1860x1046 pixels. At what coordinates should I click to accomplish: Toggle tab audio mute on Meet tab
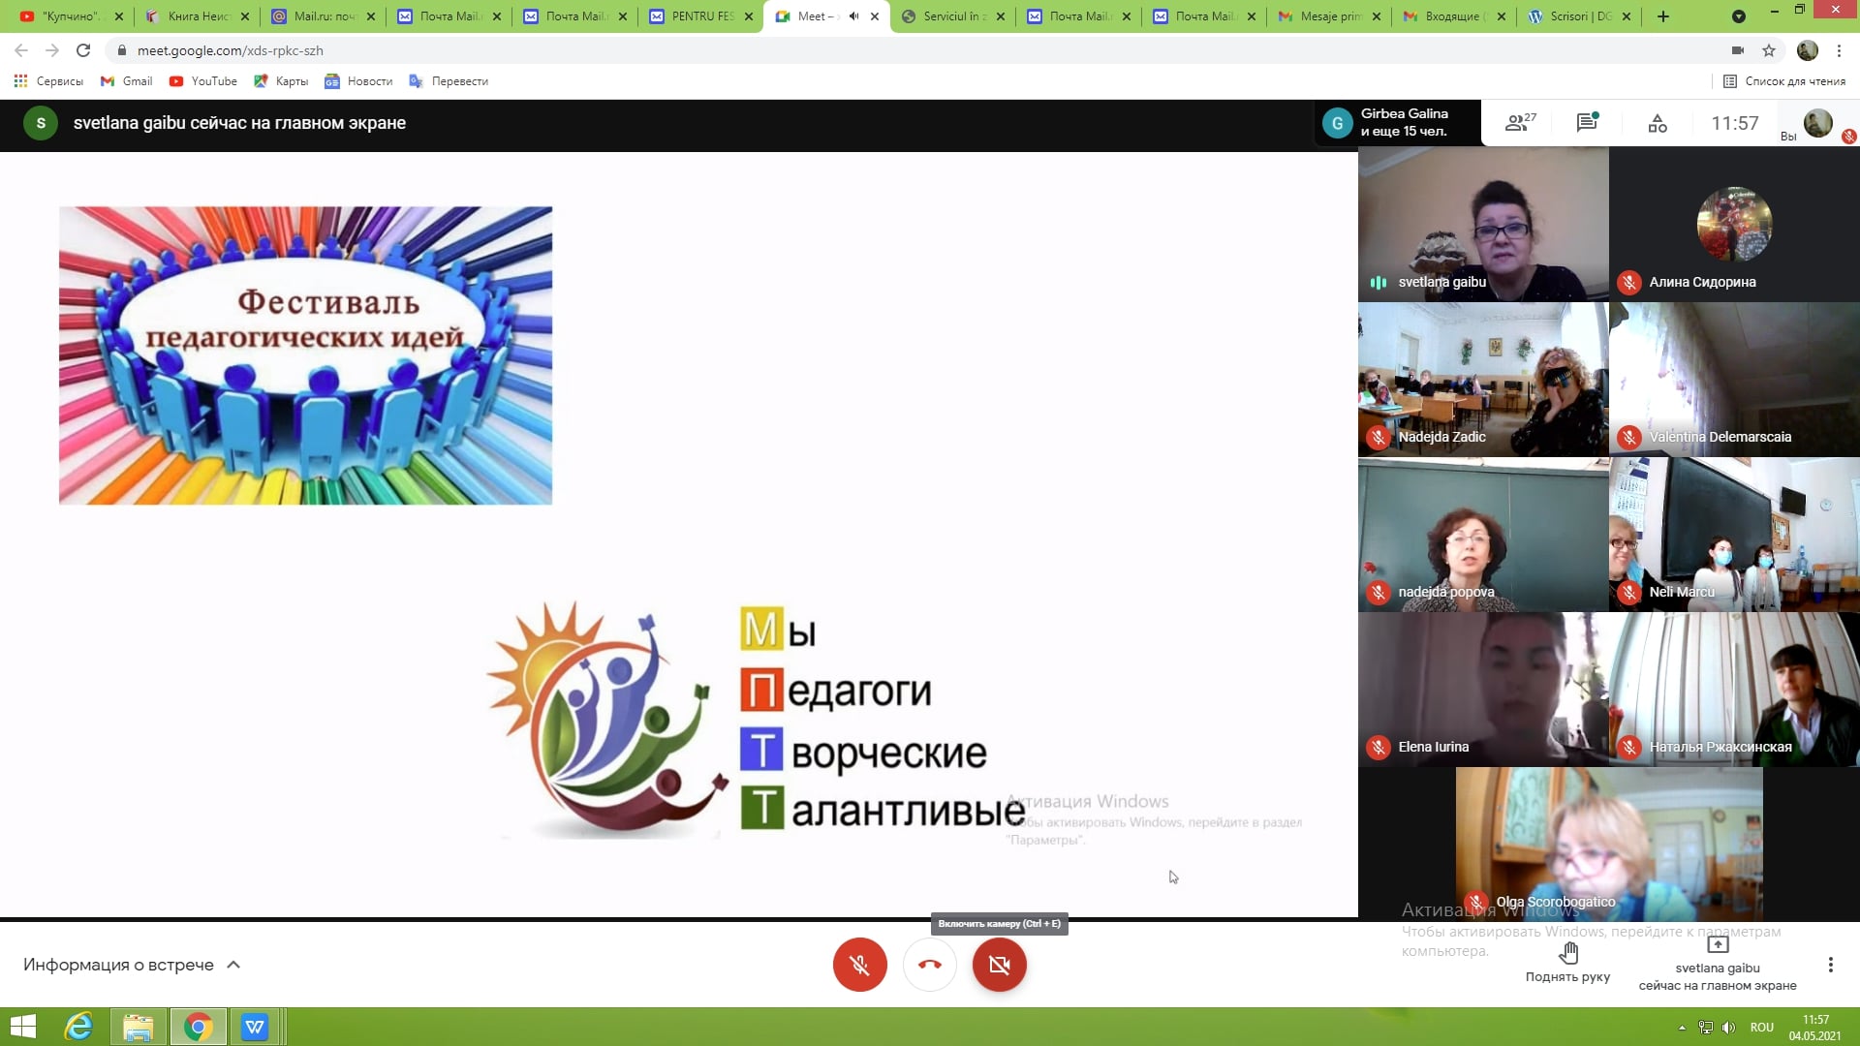[853, 16]
